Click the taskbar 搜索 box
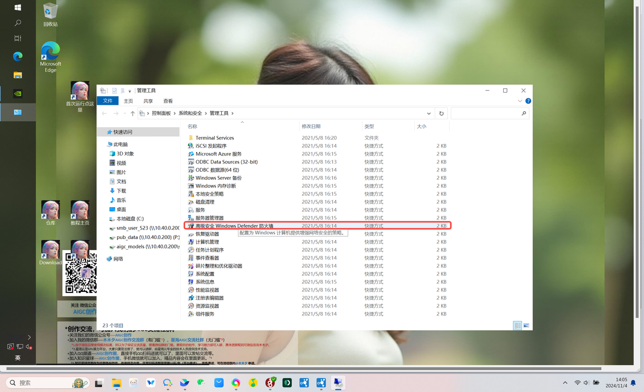The width and height of the screenshot is (644, 392). pyautogui.click(x=47, y=383)
